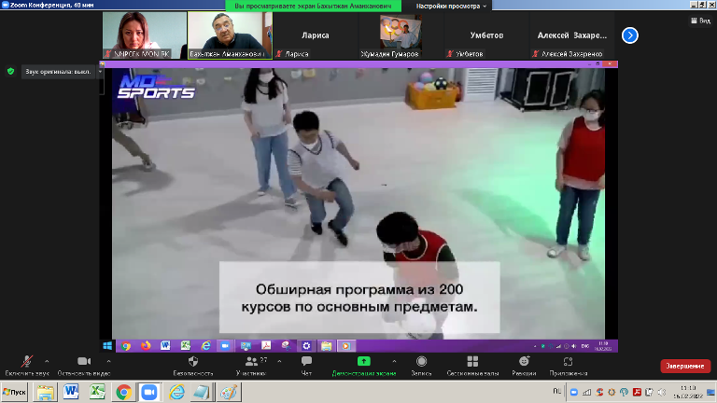Open Microsoft Excel on the taskbar
The width and height of the screenshot is (717, 403).
[97, 392]
